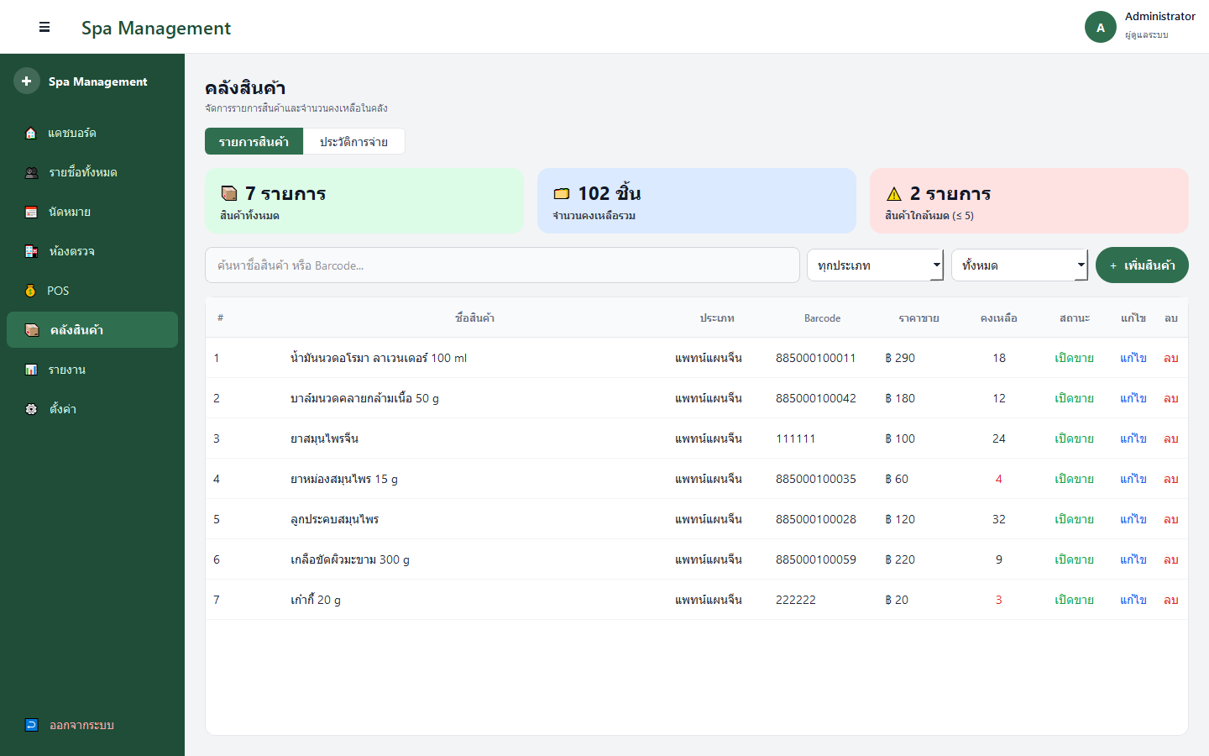Click the ตั้งค่า gear icon
The width and height of the screenshot is (1209, 756).
[31, 409]
